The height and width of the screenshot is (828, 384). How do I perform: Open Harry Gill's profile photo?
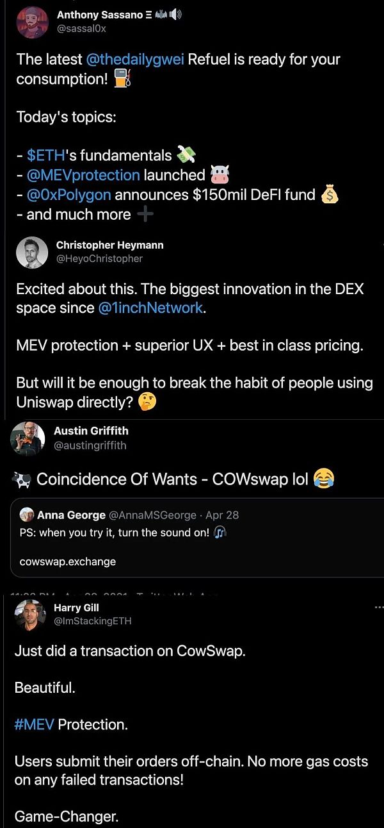point(30,615)
